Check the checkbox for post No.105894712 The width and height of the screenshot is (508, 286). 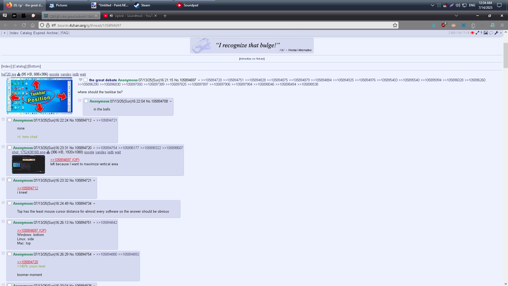coord(10,120)
